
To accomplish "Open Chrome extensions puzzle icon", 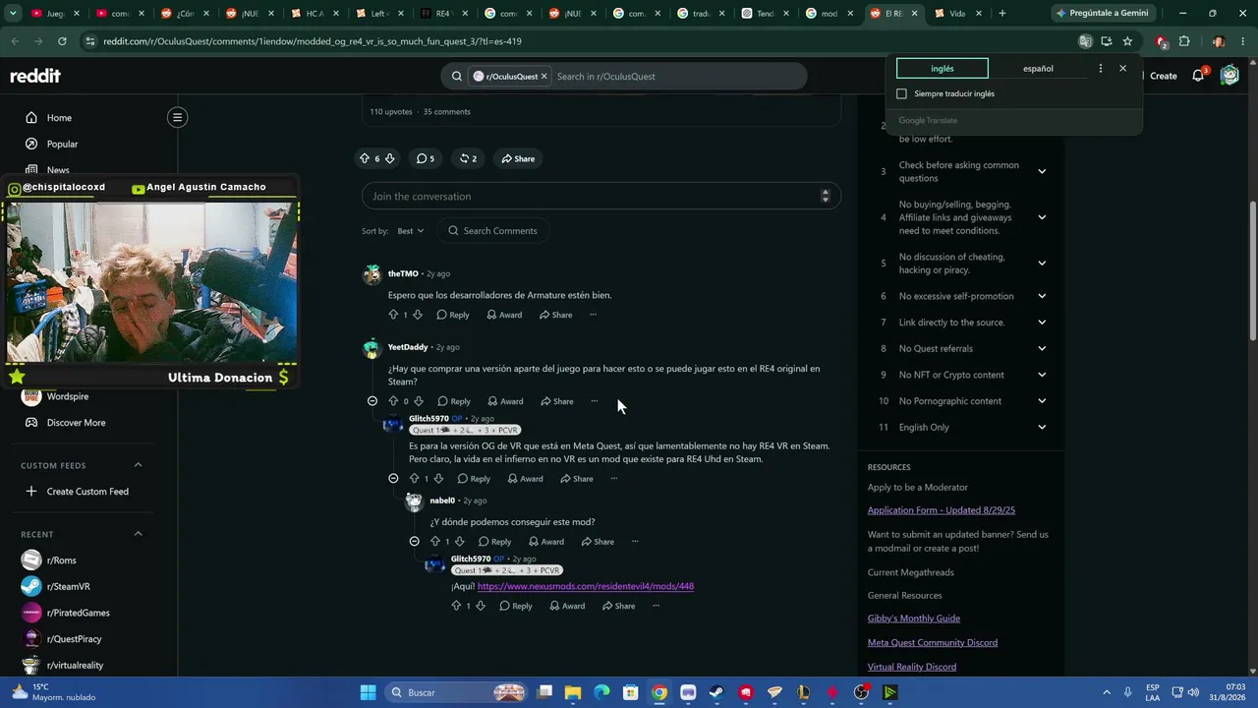I will coord(1184,41).
